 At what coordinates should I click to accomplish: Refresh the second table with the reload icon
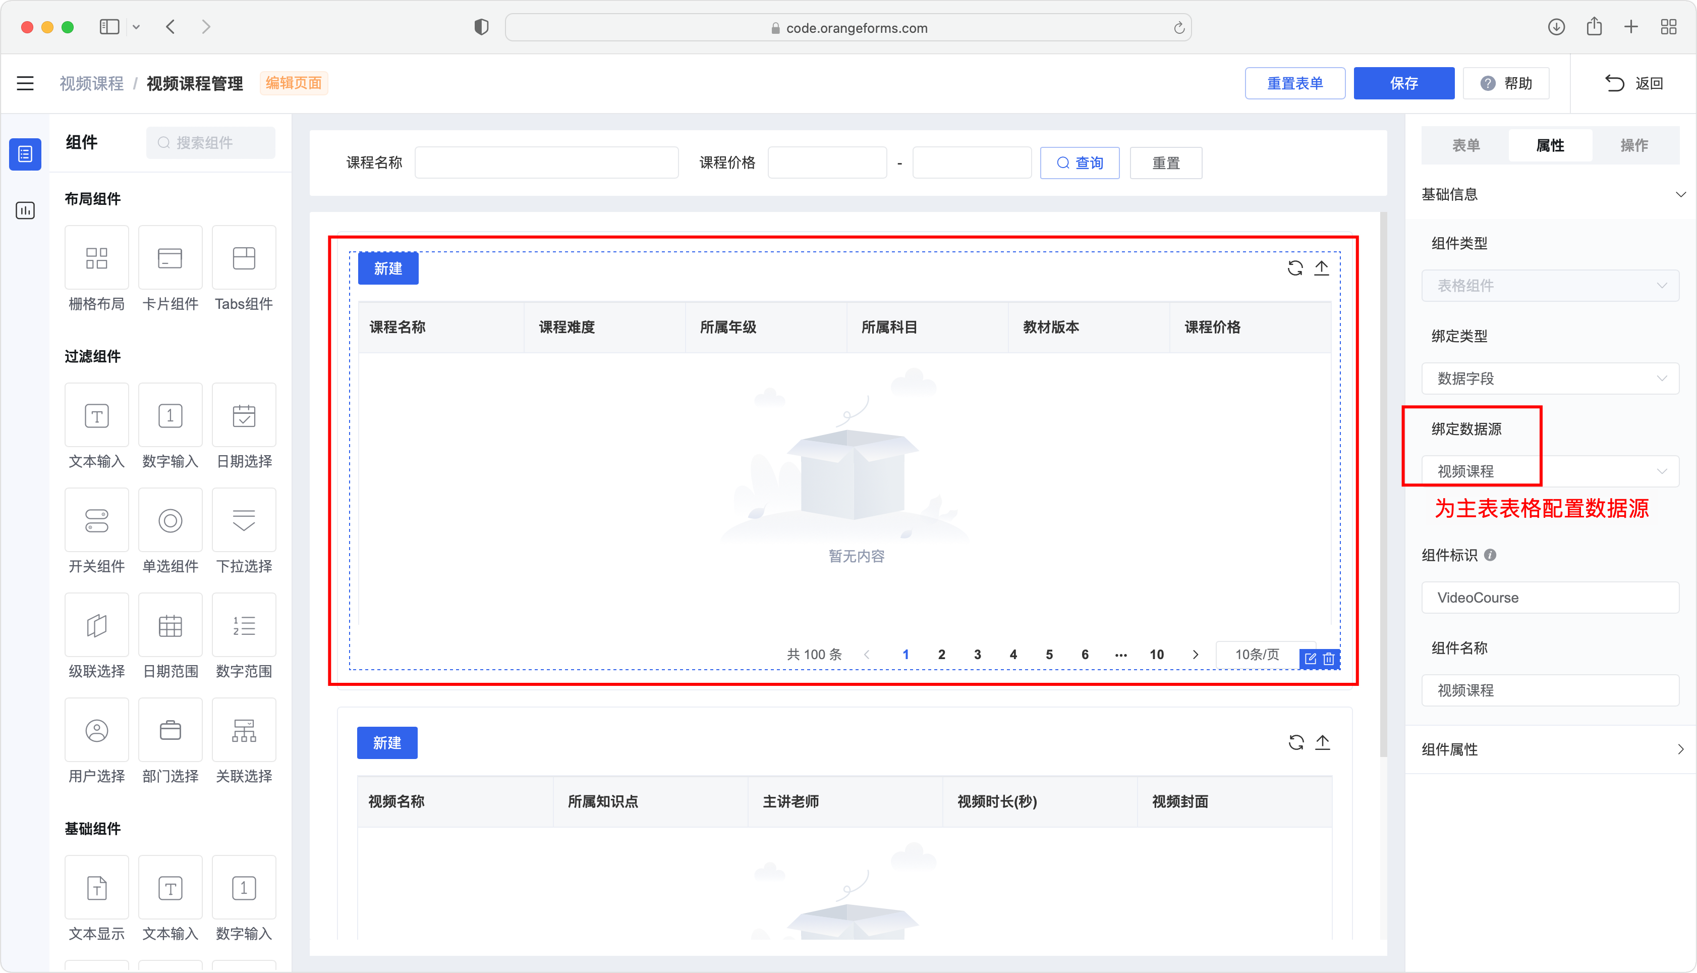click(x=1295, y=742)
